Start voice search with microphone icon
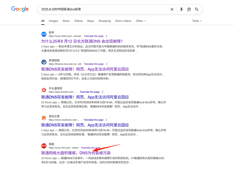 coord(181,10)
